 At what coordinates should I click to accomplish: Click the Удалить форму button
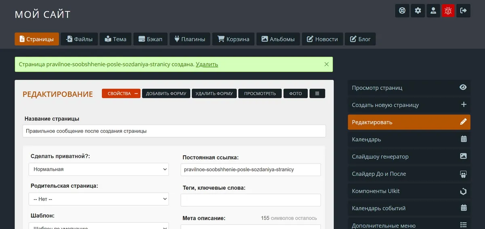click(214, 93)
